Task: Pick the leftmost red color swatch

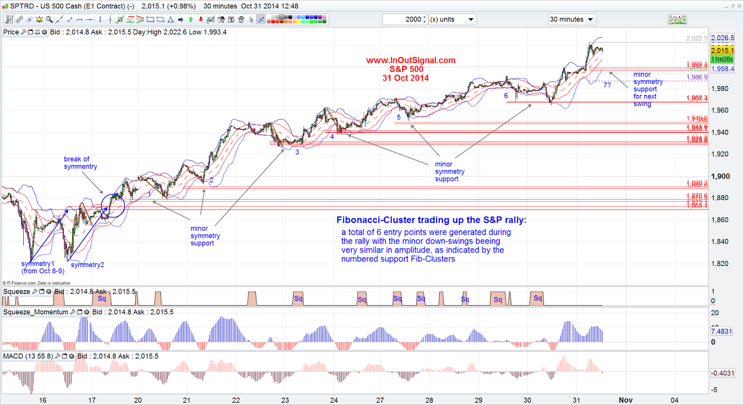Action: tap(269, 21)
